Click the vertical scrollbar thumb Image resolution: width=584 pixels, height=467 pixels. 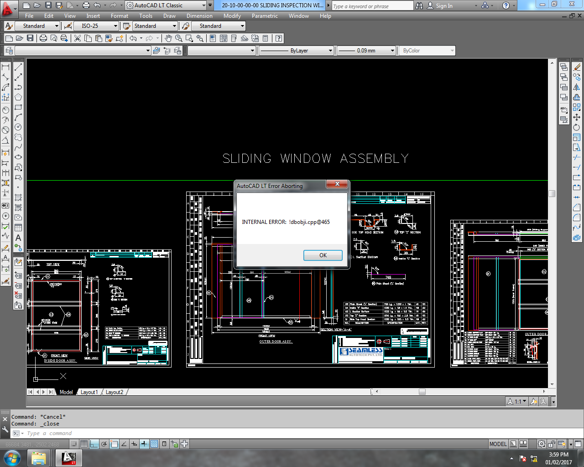click(552, 193)
